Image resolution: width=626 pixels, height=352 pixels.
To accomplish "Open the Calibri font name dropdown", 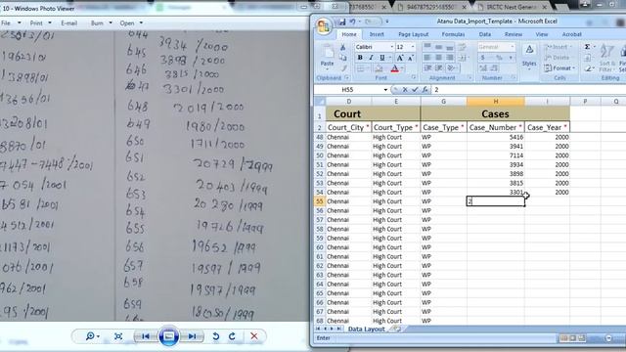I will (x=391, y=47).
